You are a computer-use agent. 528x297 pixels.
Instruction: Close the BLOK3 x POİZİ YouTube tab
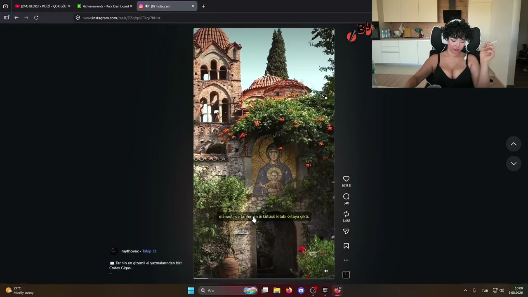(x=69, y=6)
